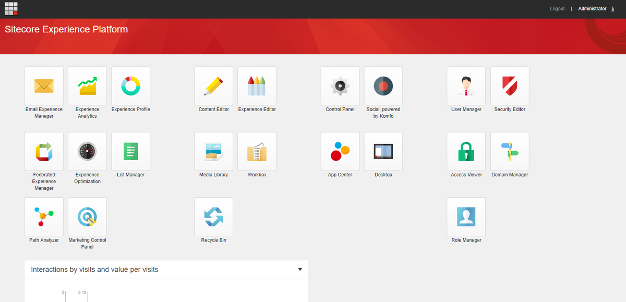Click the Administrator username
The width and height of the screenshot is (626, 302).
[x=592, y=9]
